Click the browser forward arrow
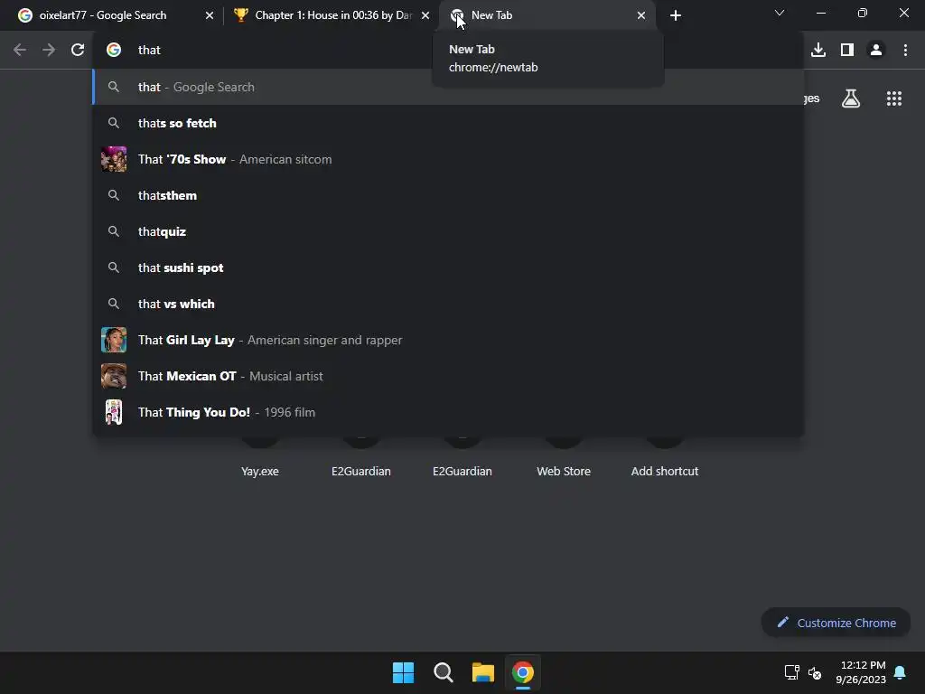 tap(49, 51)
